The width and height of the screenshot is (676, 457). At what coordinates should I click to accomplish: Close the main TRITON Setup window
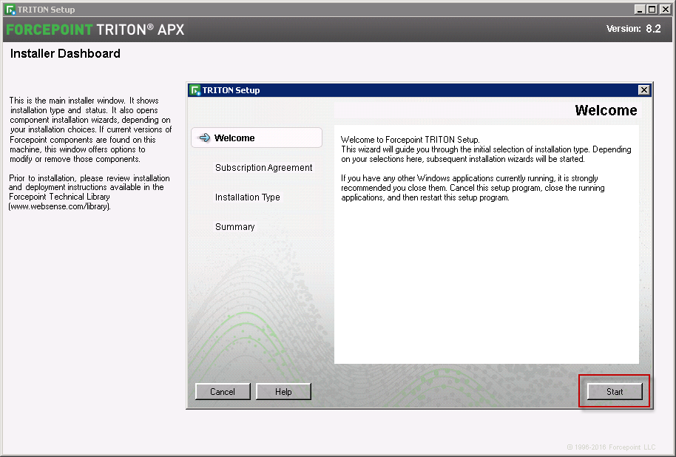click(x=665, y=9)
